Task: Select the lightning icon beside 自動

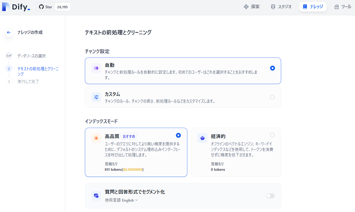Action: tap(96, 68)
